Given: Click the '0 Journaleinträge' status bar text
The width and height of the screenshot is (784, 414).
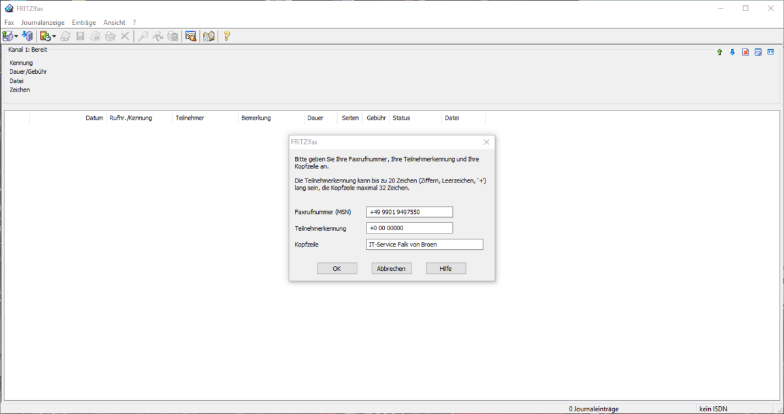Looking at the screenshot, I should click(x=594, y=409).
